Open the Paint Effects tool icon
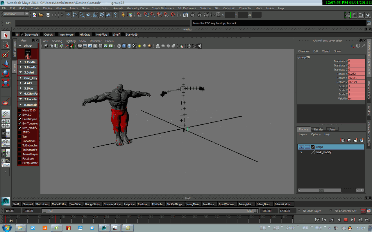 click(x=5, y=101)
